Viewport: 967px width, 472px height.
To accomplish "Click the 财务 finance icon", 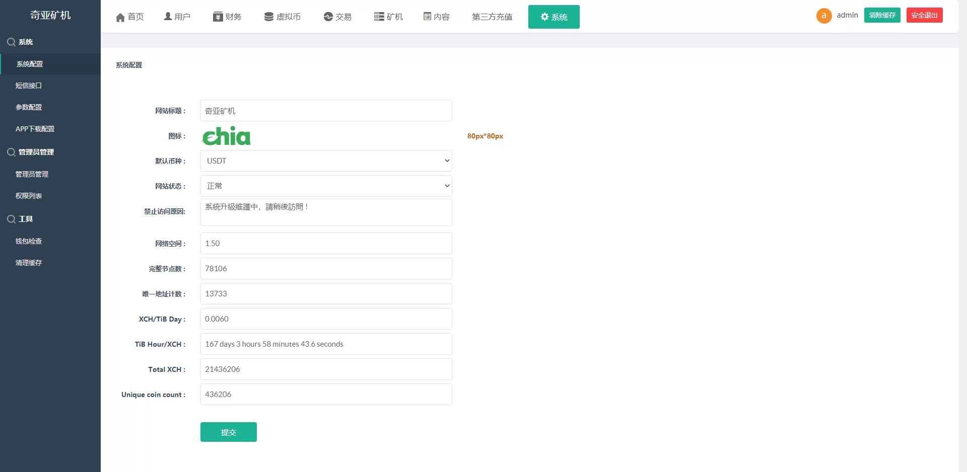I will pos(217,17).
